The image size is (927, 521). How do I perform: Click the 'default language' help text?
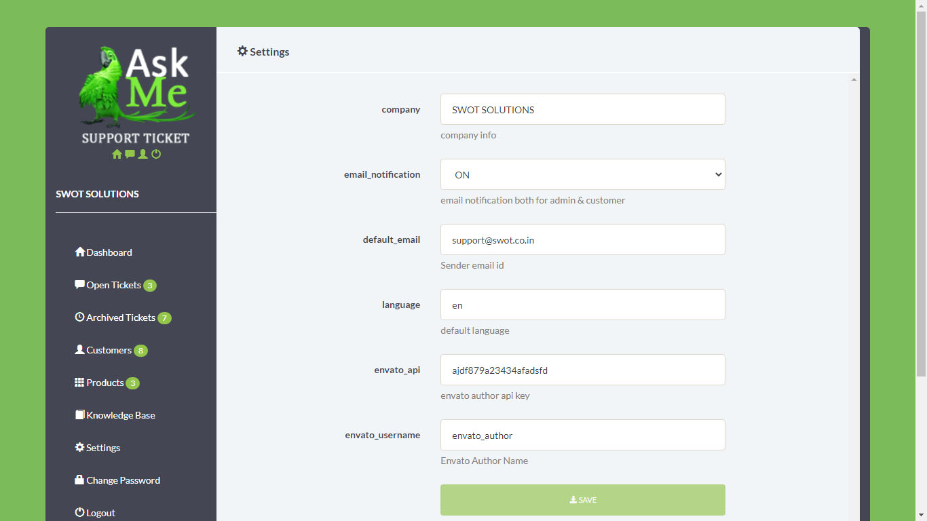coord(475,330)
